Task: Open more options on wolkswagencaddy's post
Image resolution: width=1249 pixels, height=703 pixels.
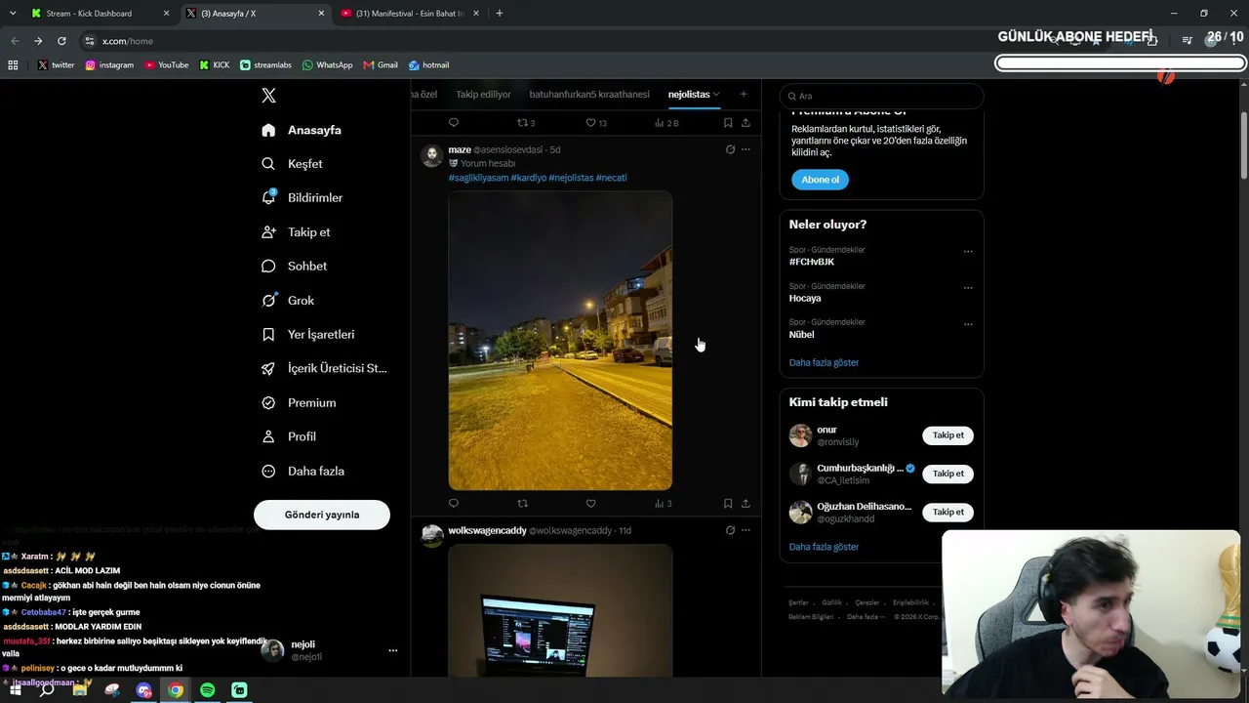Action: click(x=745, y=530)
